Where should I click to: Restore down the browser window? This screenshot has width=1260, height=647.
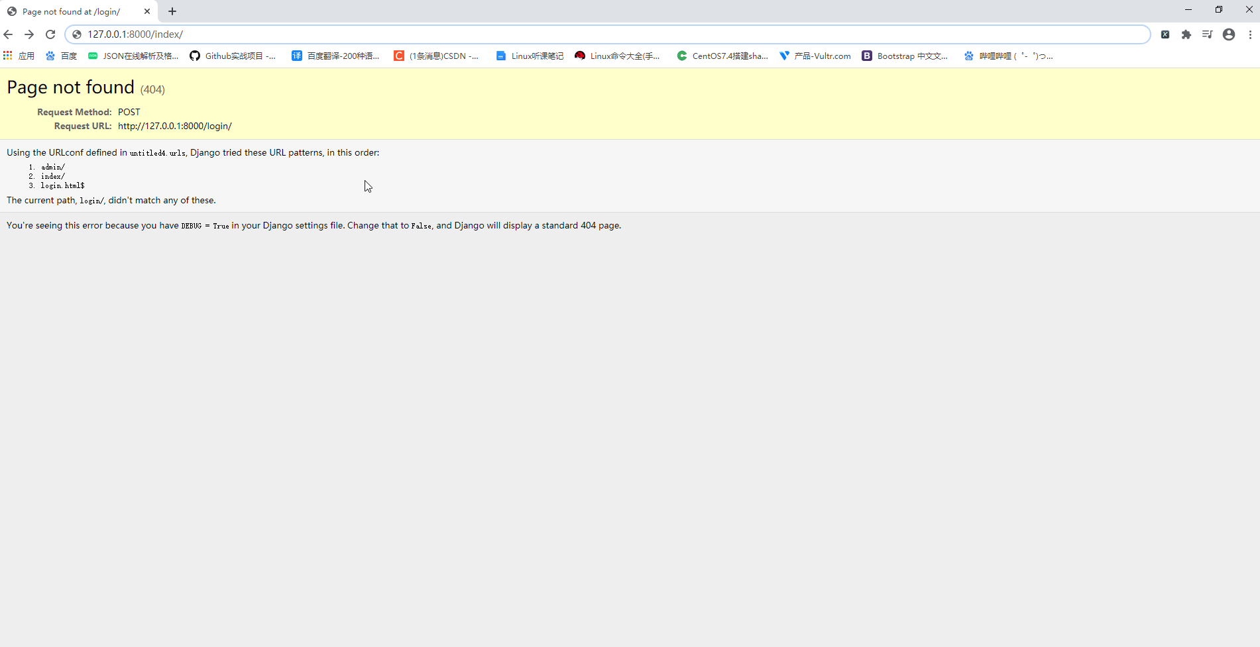click(x=1219, y=9)
